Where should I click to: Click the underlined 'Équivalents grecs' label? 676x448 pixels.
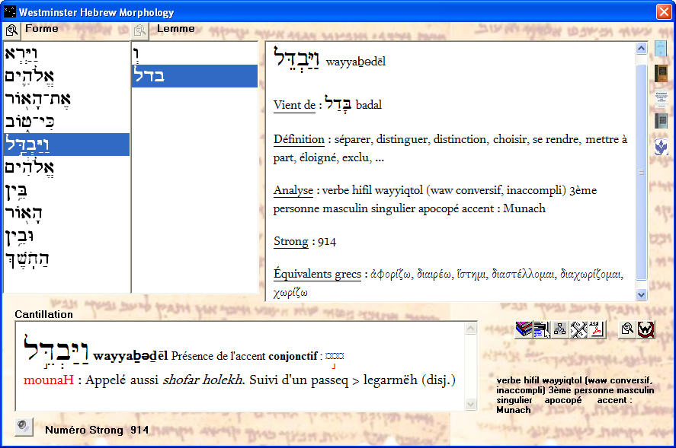click(317, 274)
